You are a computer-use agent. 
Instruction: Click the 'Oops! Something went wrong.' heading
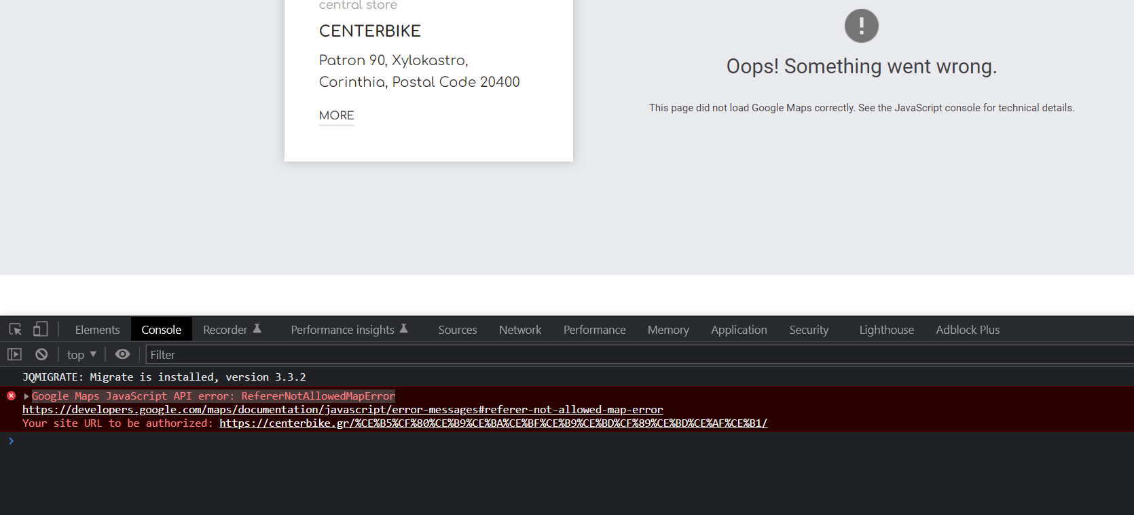862,66
